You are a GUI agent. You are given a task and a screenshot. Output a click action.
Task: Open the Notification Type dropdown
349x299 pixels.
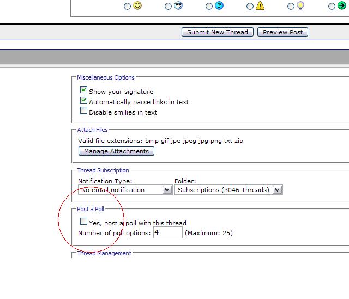click(125, 190)
